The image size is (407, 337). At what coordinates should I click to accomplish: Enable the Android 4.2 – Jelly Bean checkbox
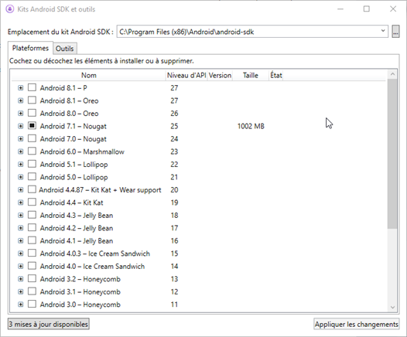click(x=32, y=227)
